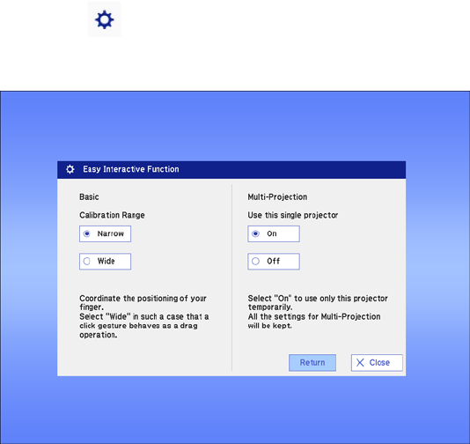Click the word 'Off' in its option label
The image size is (470, 444).
tap(274, 262)
